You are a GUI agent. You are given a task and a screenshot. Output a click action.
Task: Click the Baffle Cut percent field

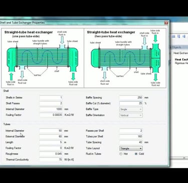coord(131,103)
